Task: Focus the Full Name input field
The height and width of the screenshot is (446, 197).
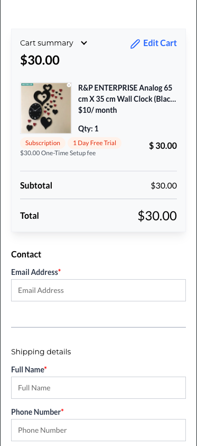Action: pos(98,388)
